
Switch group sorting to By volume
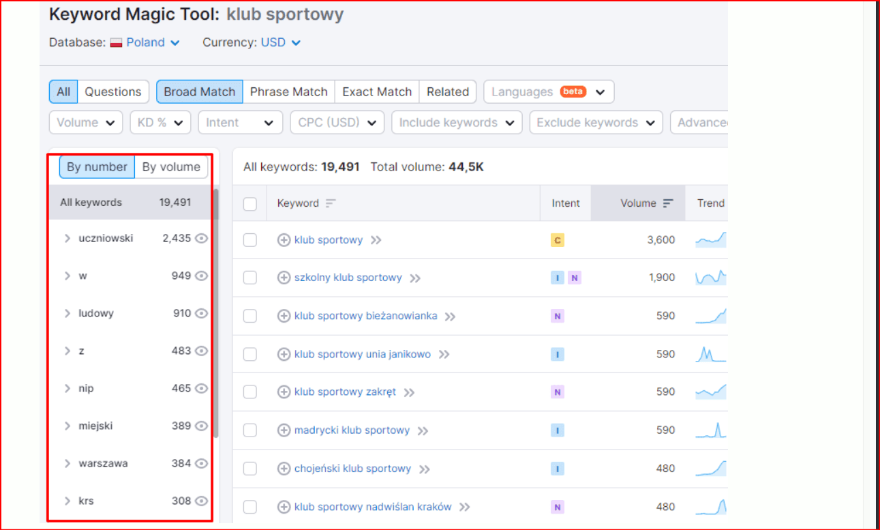(171, 167)
